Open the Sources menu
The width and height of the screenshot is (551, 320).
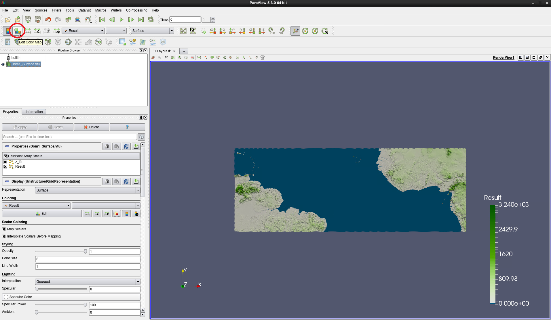point(41,10)
